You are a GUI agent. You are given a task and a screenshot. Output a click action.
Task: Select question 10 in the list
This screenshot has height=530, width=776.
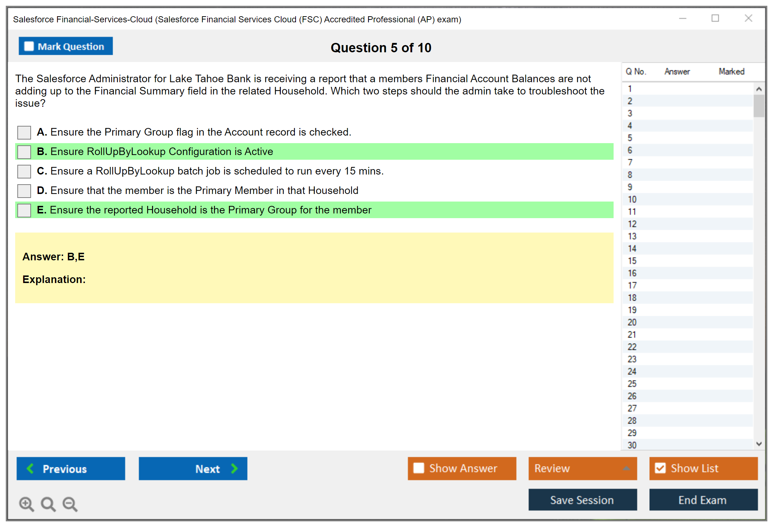(632, 199)
